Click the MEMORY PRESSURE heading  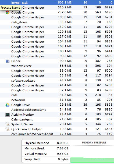tap(94, 143)
